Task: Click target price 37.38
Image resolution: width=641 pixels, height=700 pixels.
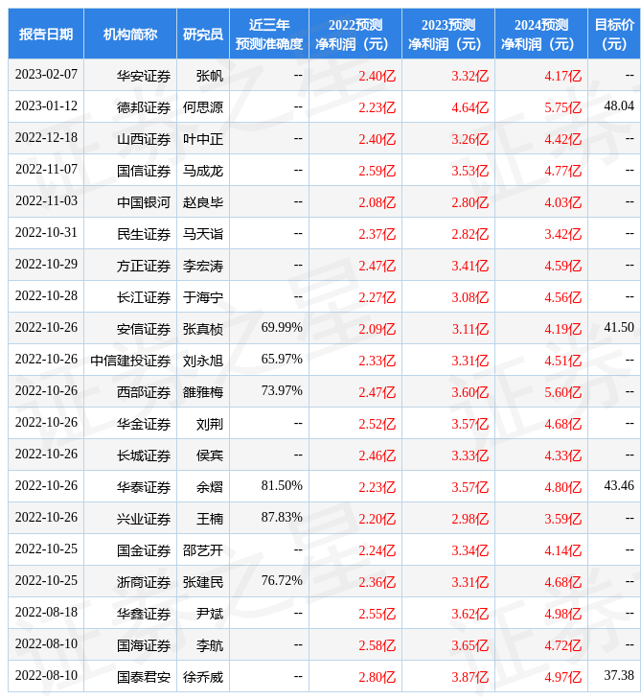Action: pos(619,676)
